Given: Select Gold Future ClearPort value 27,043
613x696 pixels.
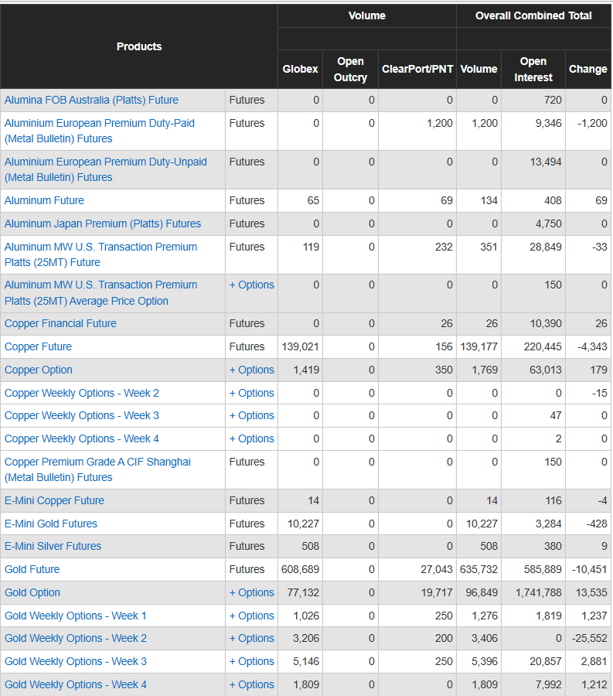Looking at the screenshot, I should click(x=437, y=569).
